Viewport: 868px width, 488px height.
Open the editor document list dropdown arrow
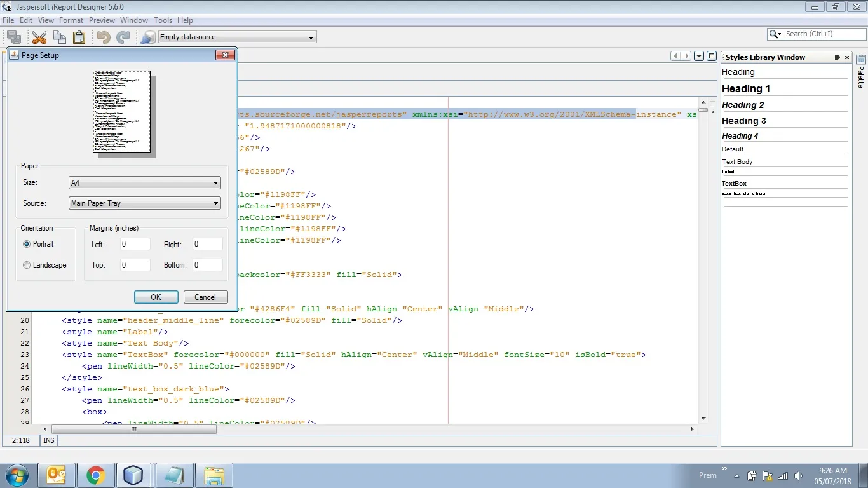tap(699, 56)
